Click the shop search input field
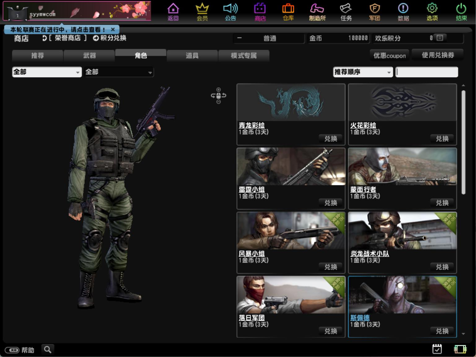The image size is (476, 357). point(426,72)
